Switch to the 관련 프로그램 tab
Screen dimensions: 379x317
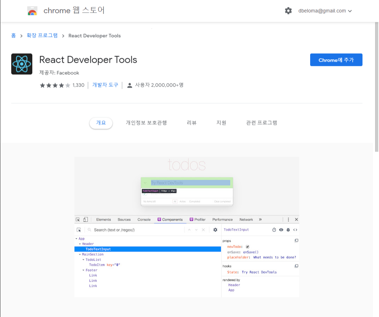(x=262, y=123)
